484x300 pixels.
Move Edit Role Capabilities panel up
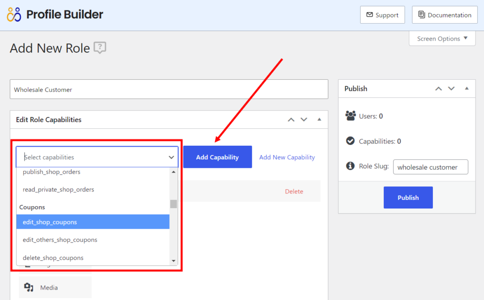click(x=291, y=120)
